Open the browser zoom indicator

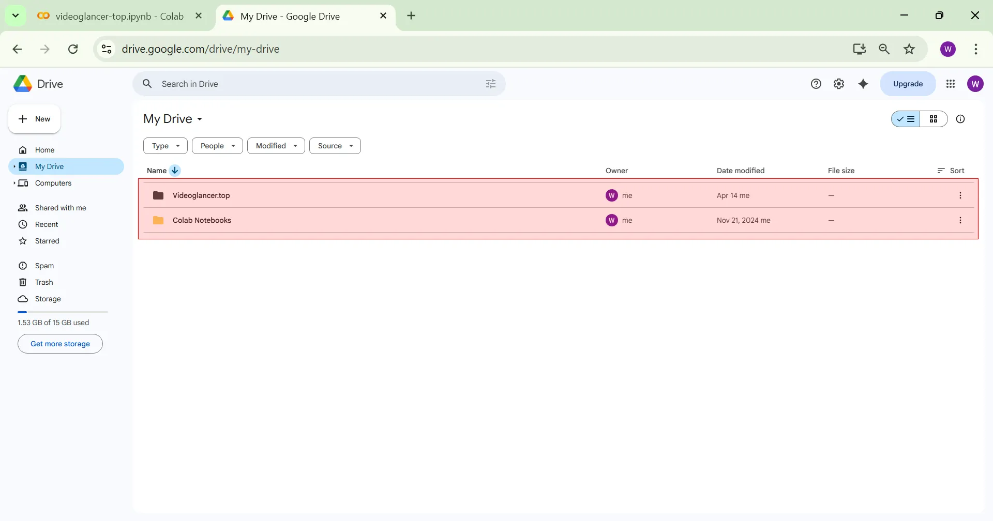pos(884,49)
